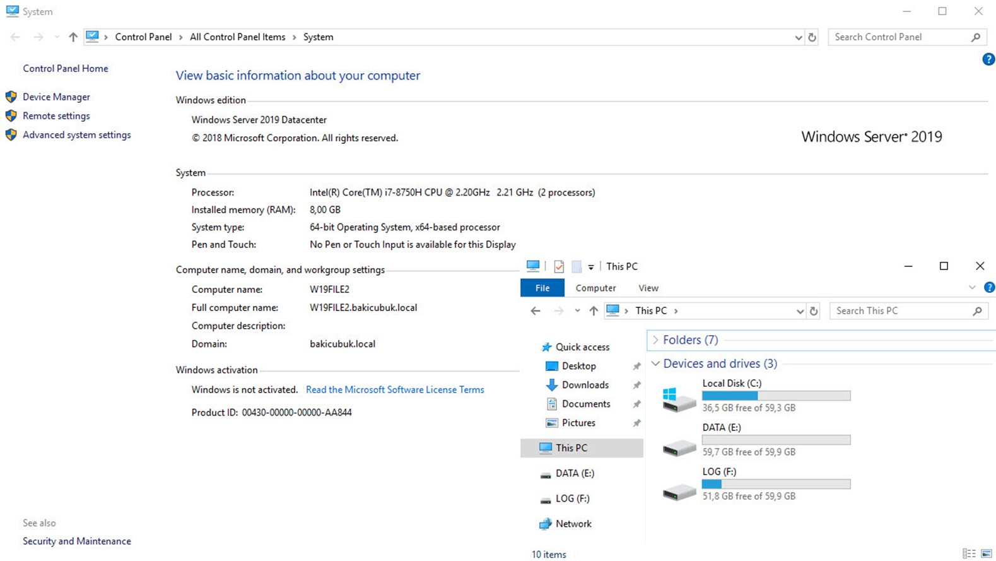Go up one level in Control Panel

73,37
